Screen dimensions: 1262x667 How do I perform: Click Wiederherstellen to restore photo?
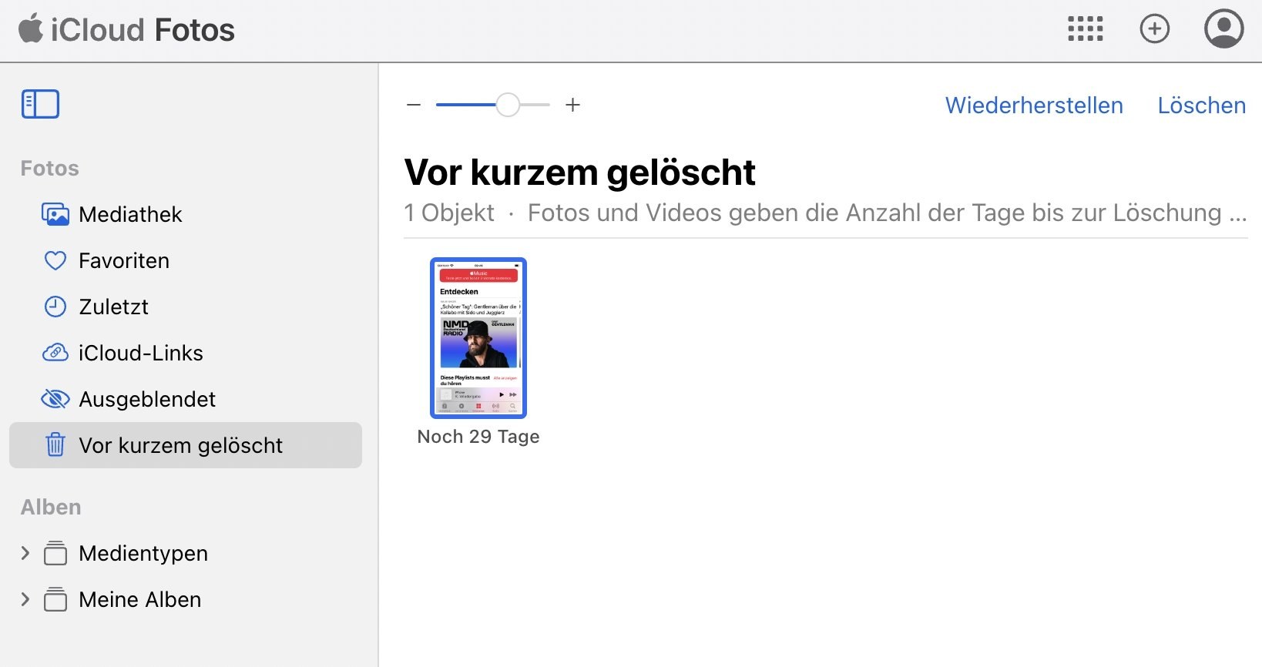click(1034, 105)
